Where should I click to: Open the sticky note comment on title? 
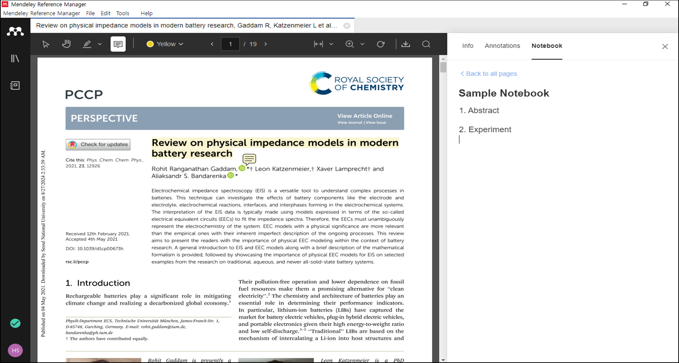click(249, 159)
